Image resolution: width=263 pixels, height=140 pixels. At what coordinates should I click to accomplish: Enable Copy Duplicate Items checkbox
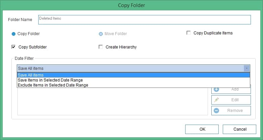tap(189, 33)
